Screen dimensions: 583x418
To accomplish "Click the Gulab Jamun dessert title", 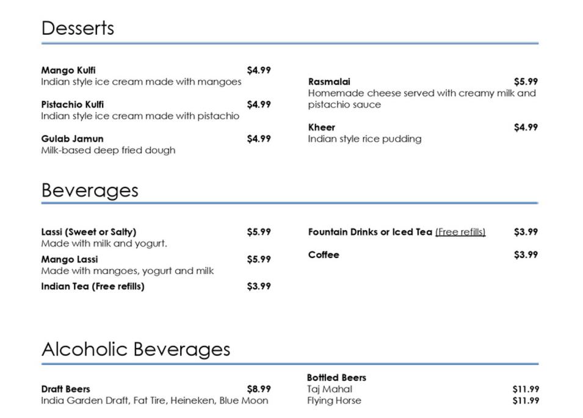I will point(72,139).
